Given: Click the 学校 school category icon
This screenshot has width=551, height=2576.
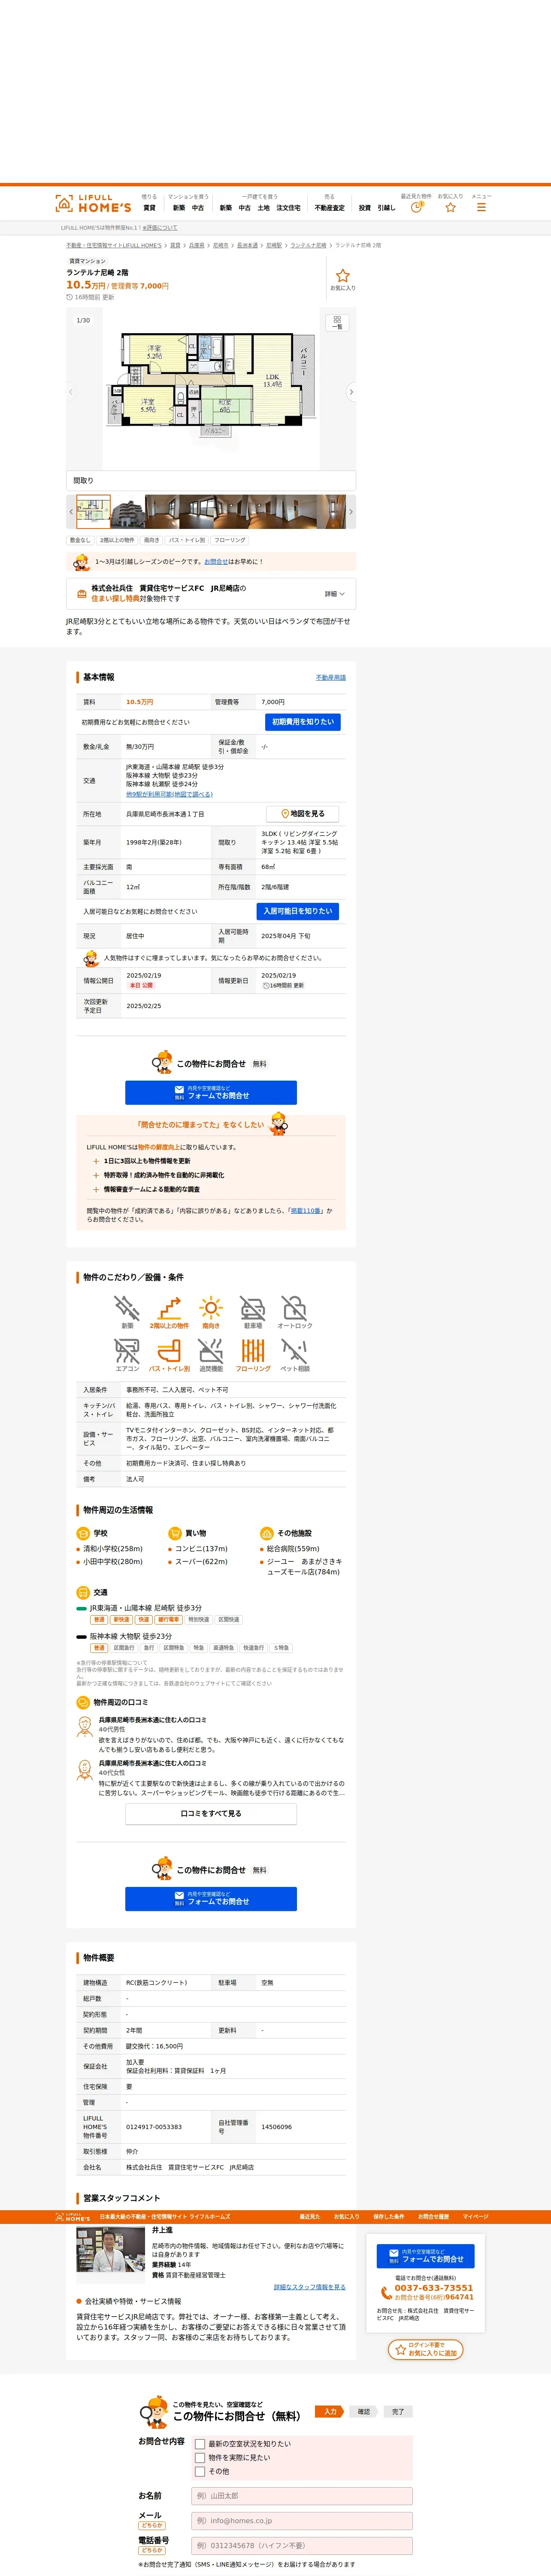Looking at the screenshot, I should (83, 1533).
